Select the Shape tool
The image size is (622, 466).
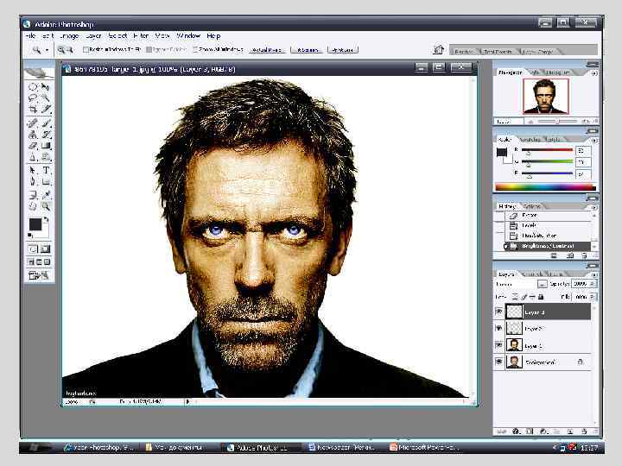point(46,182)
